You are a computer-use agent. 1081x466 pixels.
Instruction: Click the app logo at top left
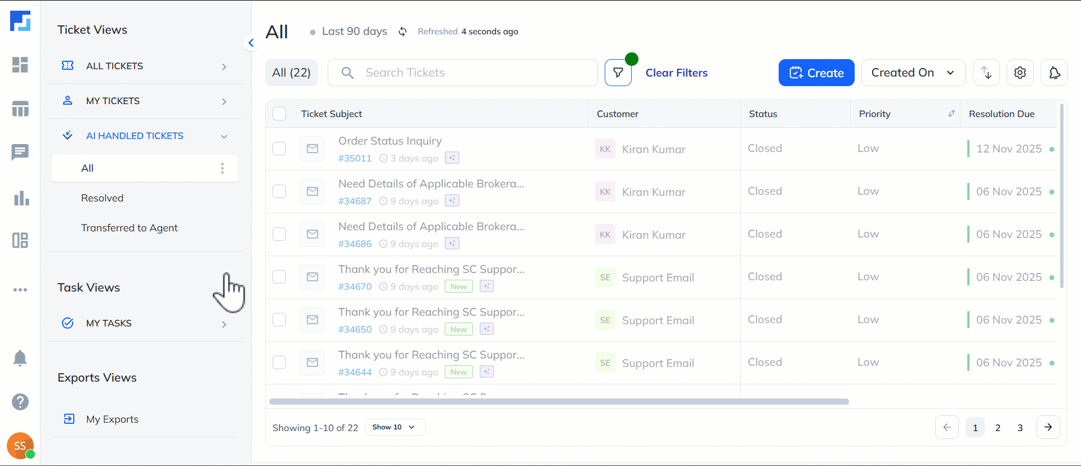(20, 21)
